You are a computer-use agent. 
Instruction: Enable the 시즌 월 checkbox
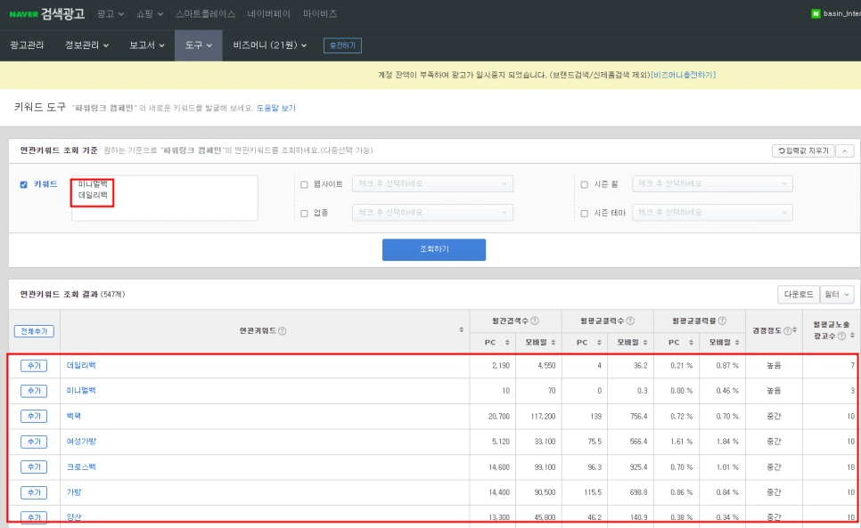[x=585, y=185]
